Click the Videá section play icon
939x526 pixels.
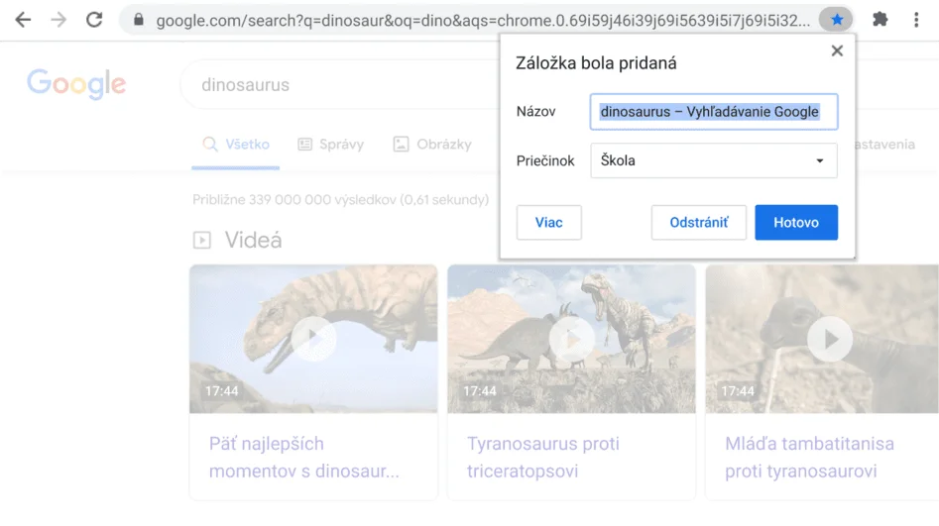[x=202, y=241]
